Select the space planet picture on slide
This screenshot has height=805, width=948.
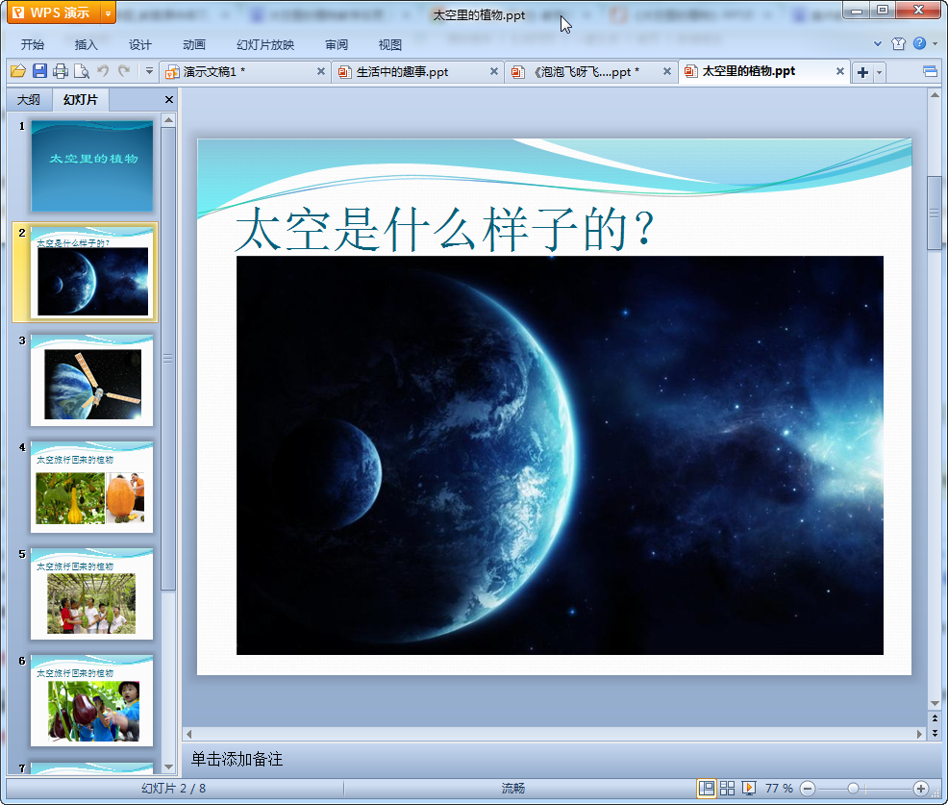(560, 455)
